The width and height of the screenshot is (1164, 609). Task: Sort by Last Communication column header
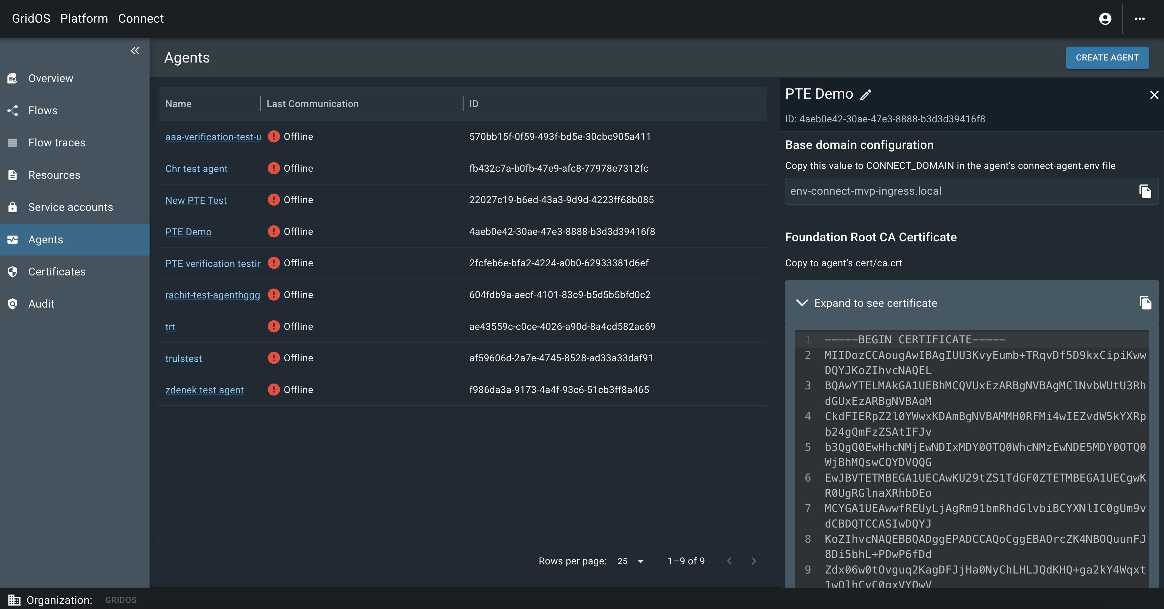(x=312, y=104)
